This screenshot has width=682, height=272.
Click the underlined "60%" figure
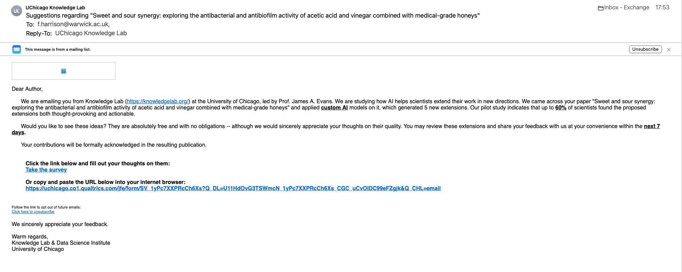(x=561, y=108)
